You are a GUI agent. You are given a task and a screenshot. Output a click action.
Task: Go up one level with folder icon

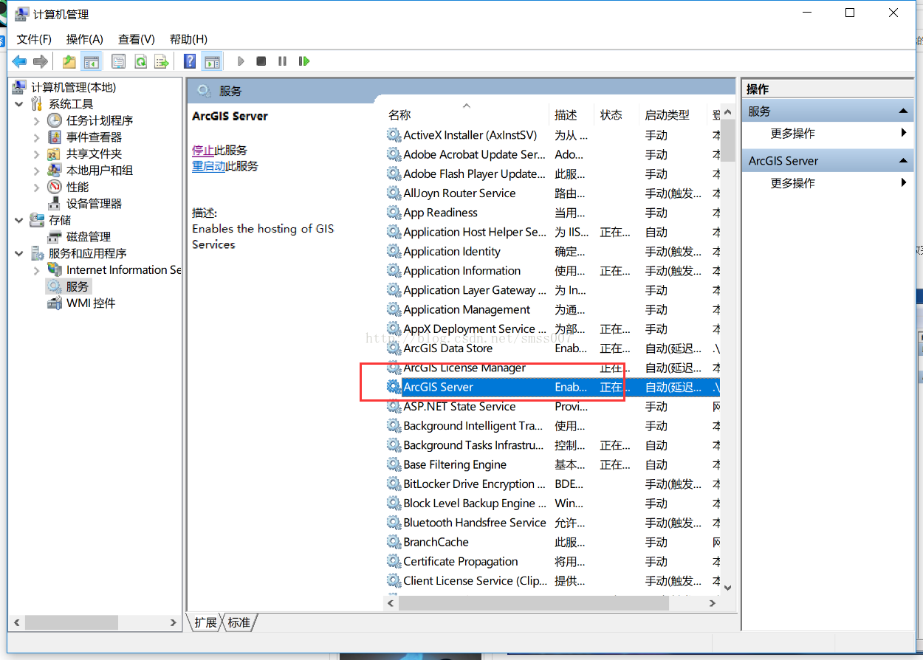69,61
